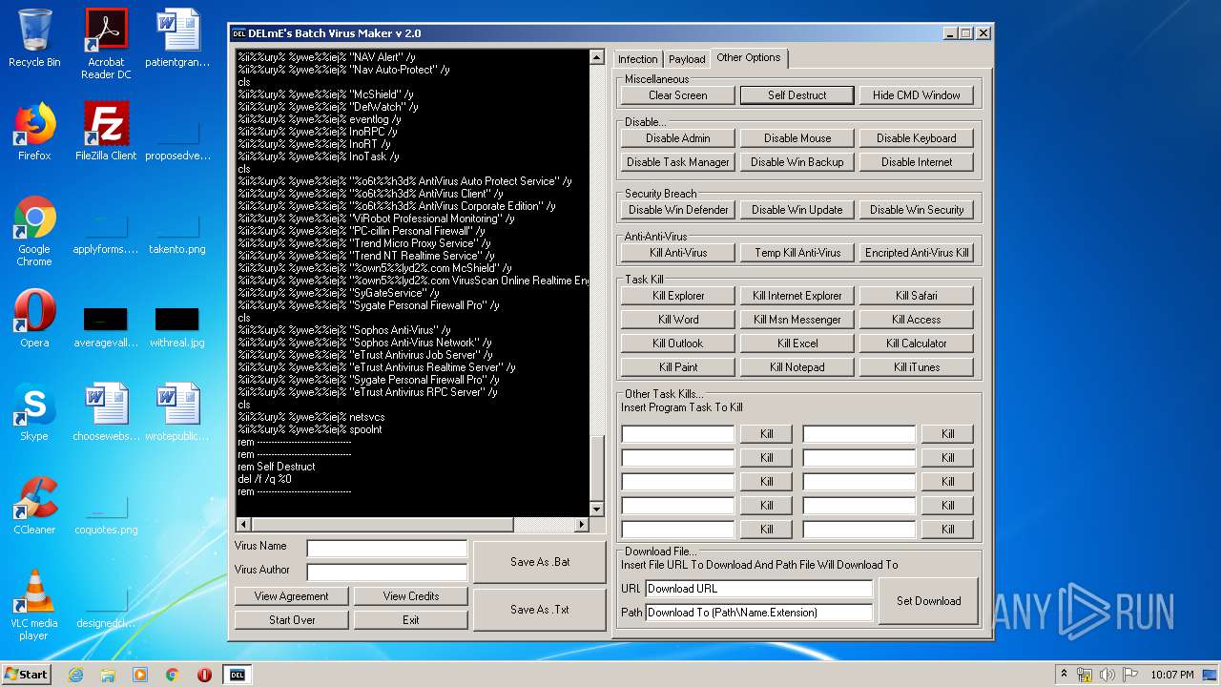
Task: Click the Clear Screen button
Action: 678,95
